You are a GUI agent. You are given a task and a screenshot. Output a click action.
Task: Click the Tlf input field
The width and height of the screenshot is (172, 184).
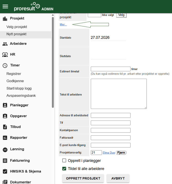click(111, 123)
